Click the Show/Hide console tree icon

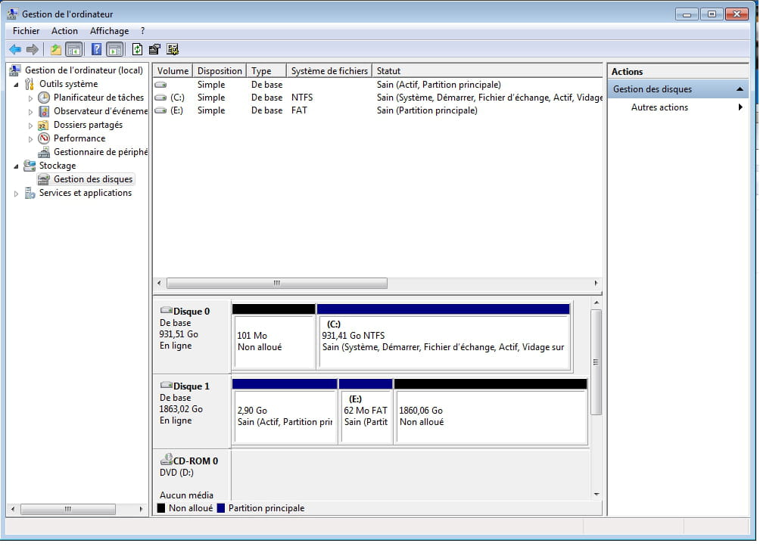(x=73, y=50)
